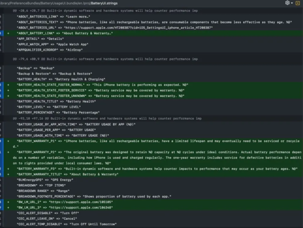Click the BatteryUI.strings file name in path
This screenshot has width=303, height=228.
pyautogui.click(x=104, y=3)
